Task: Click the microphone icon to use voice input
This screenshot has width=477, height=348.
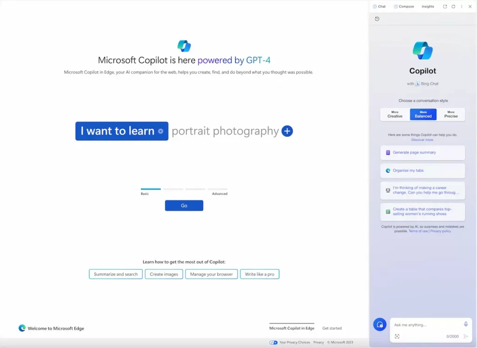Action: point(465,324)
